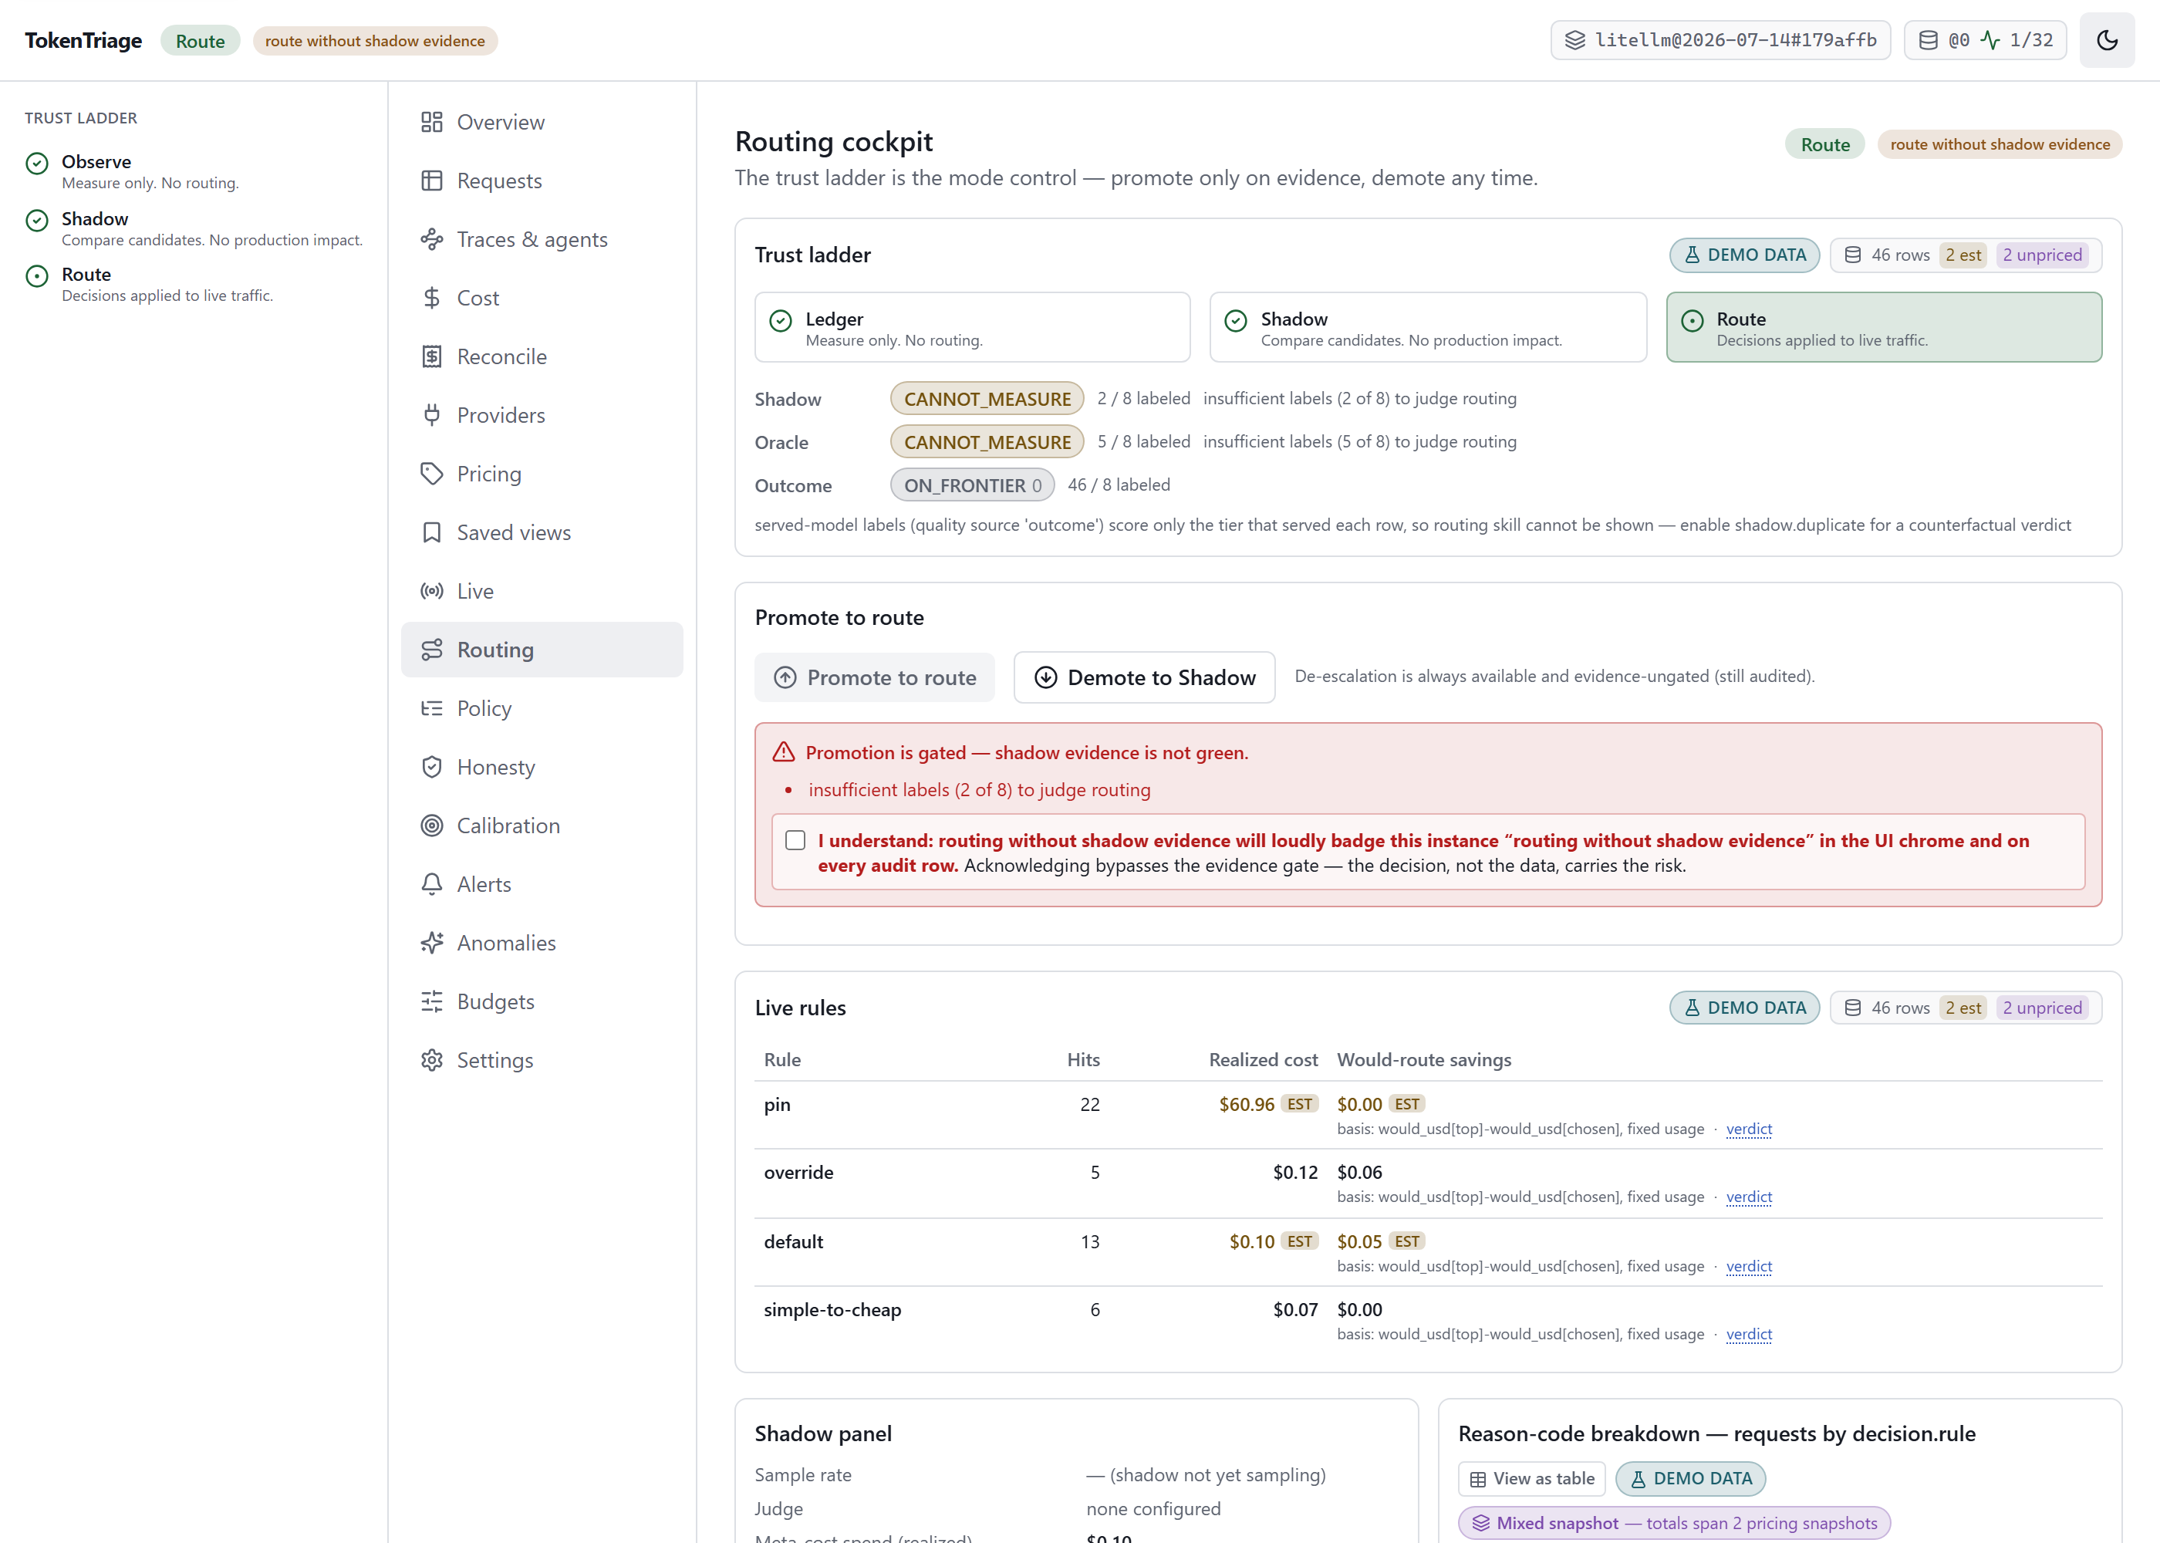2160x1543 pixels.
Task: Click the Realized cost column header
Action: pos(1262,1059)
